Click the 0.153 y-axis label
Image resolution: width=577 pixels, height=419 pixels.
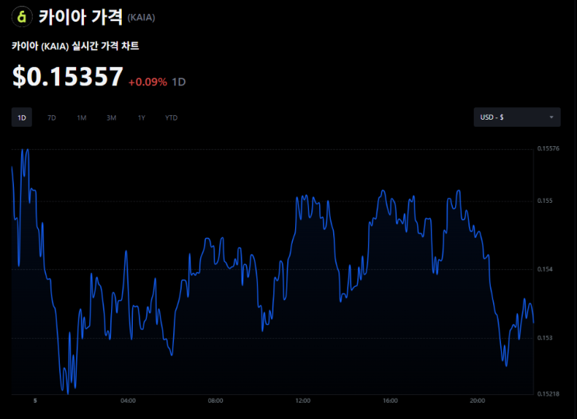tap(545, 338)
